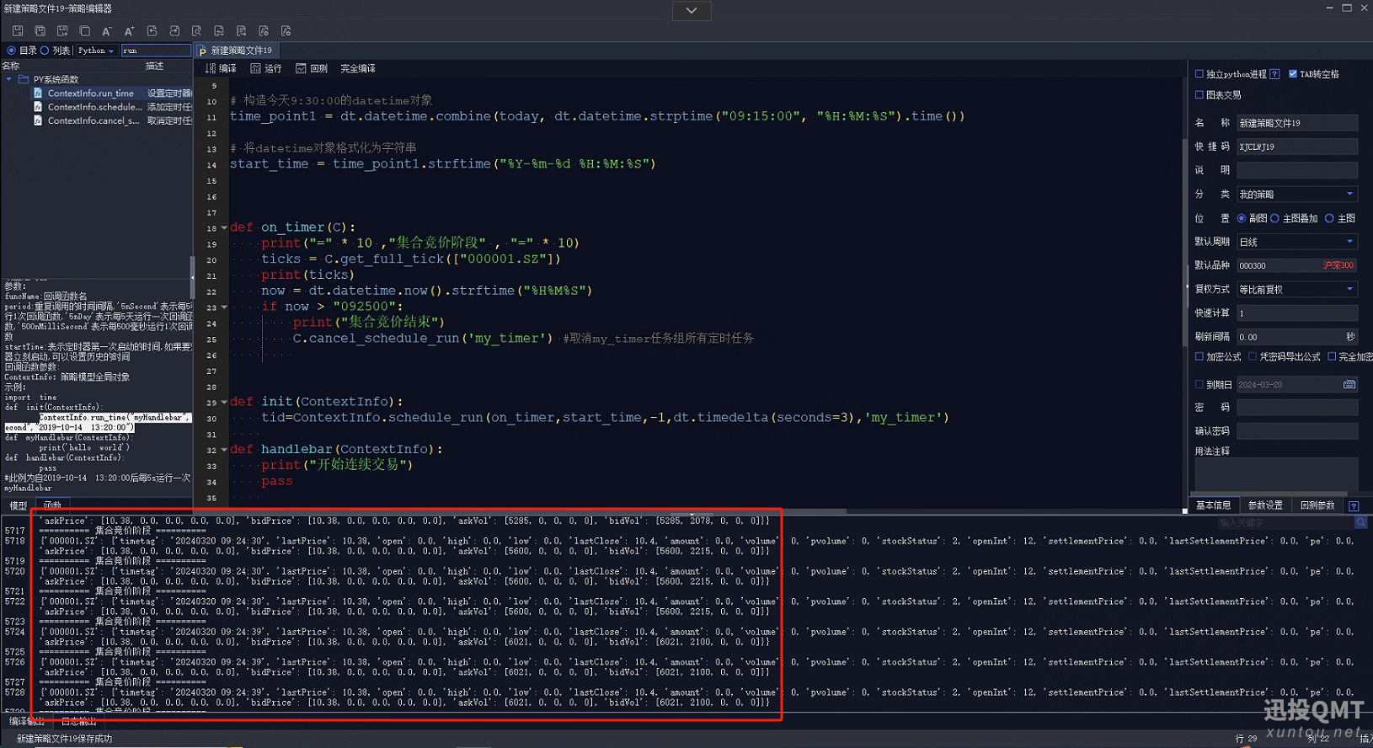Toggle the TAB转空格 checkbox
The image size is (1373, 748).
point(1293,74)
